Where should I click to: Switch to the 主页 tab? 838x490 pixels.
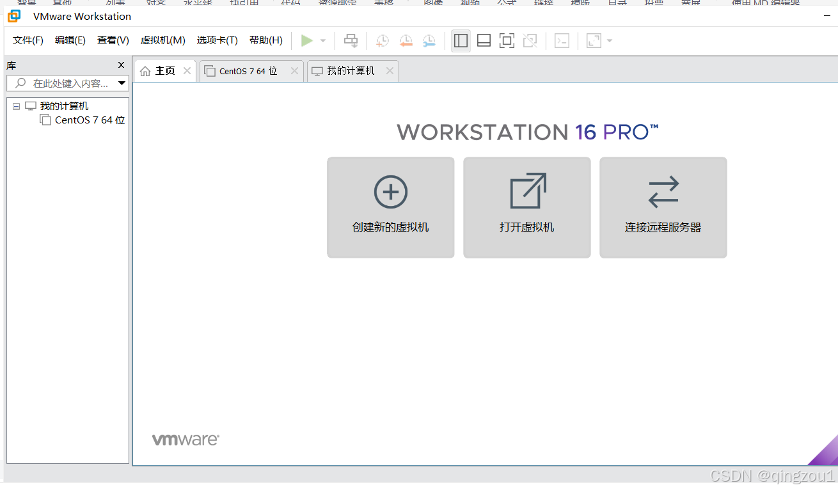pyautogui.click(x=165, y=71)
